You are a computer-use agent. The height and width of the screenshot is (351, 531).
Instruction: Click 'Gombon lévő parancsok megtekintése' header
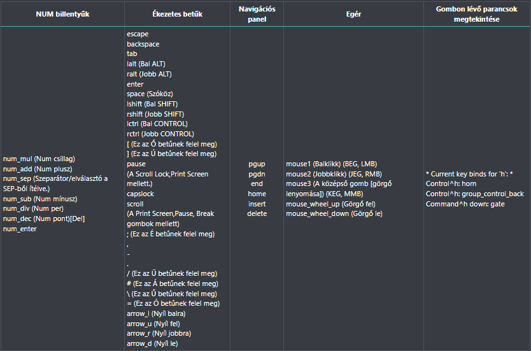click(476, 14)
